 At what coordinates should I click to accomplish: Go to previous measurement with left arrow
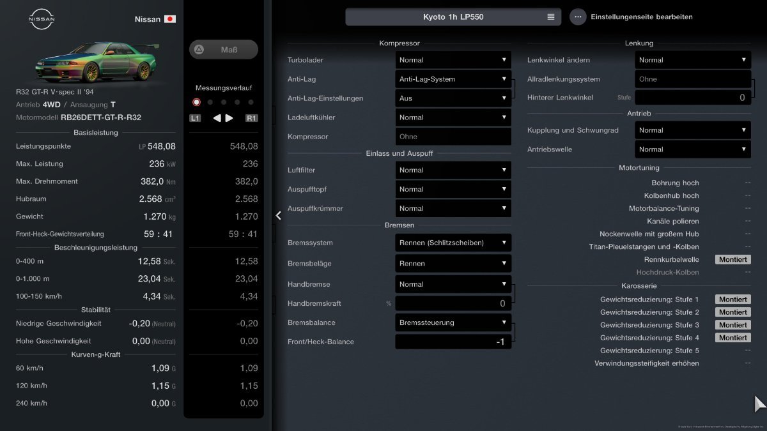tap(217, 118)
